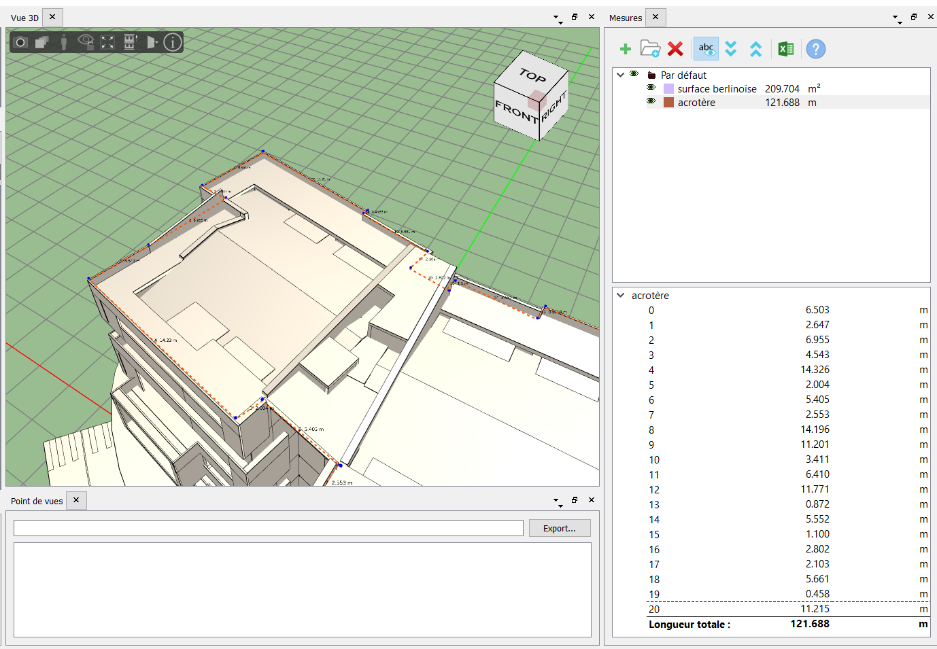Click segment 4 value 14.326

tap(815, 370)
